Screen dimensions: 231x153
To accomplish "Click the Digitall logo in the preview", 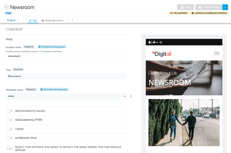I will point(162,54).
